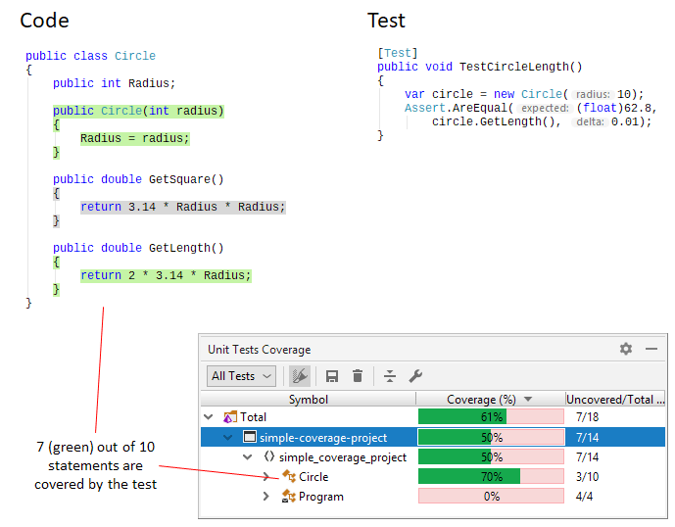Click the Circle class icon
This screenshot has height=527, width=675.
point(288,477)
